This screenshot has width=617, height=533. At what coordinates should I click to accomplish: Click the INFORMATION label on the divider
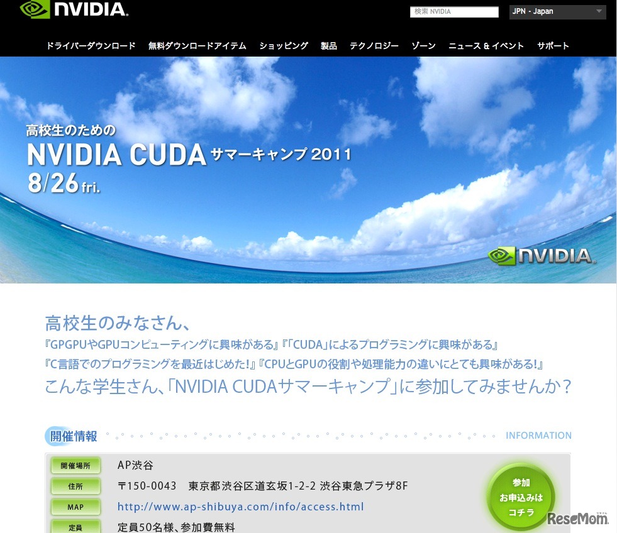click(538, 436)
